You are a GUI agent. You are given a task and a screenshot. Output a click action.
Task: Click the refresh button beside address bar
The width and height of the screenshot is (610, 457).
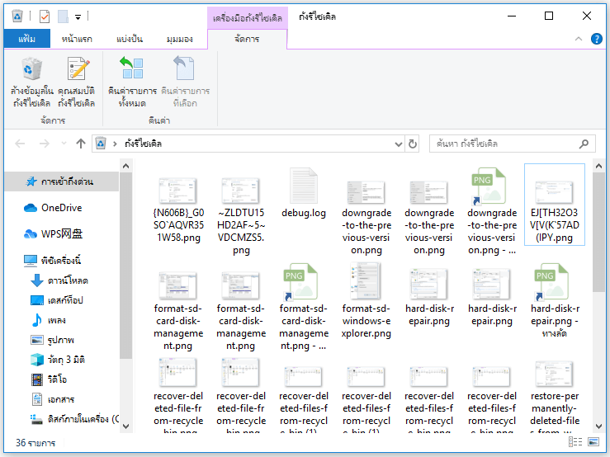click(413, 144)
